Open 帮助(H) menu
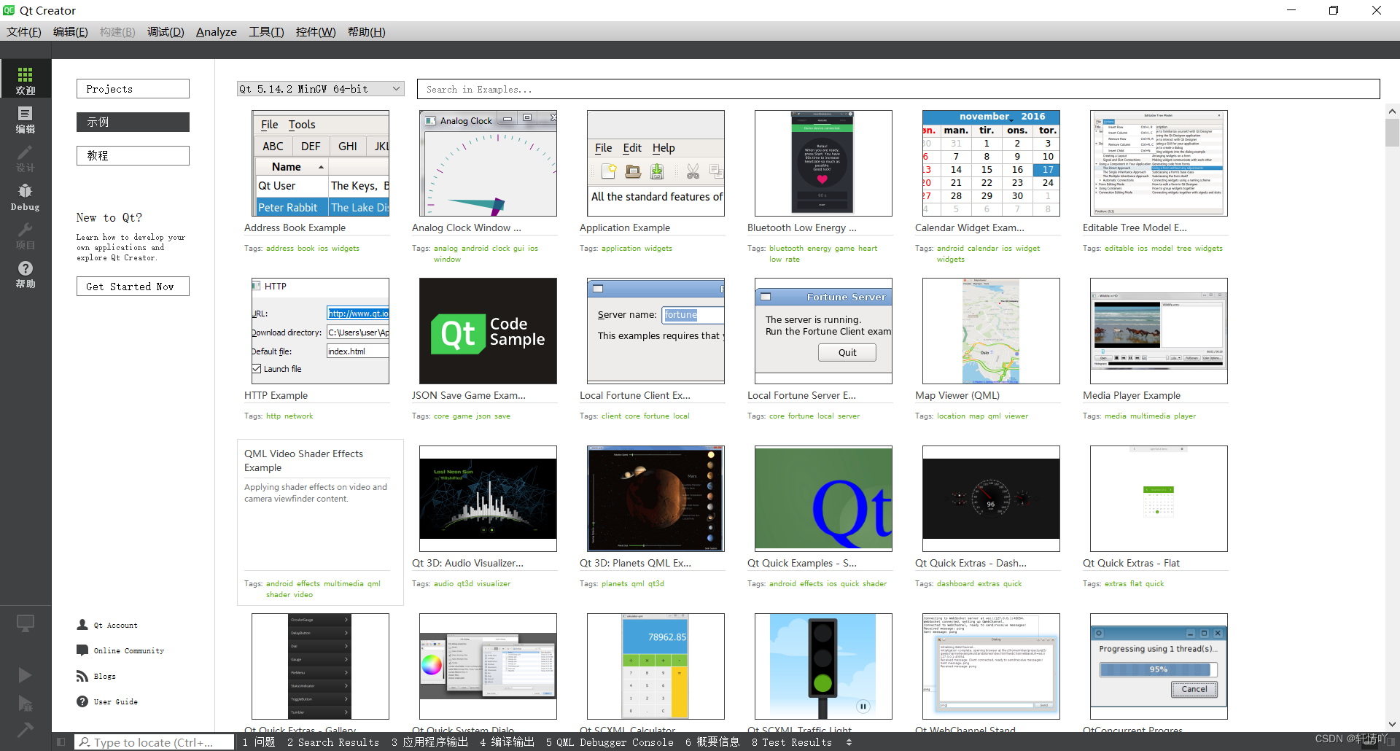This screenshot has height=751, width=1400. (x=367, y=31)
